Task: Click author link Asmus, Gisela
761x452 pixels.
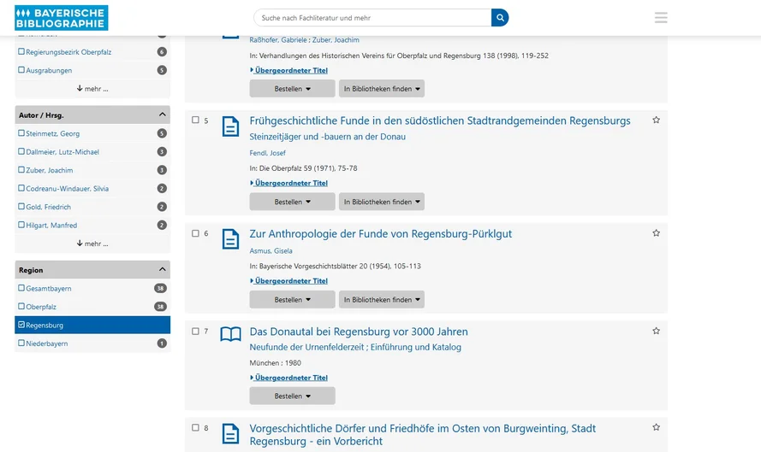Action: [x=271, y=251]
